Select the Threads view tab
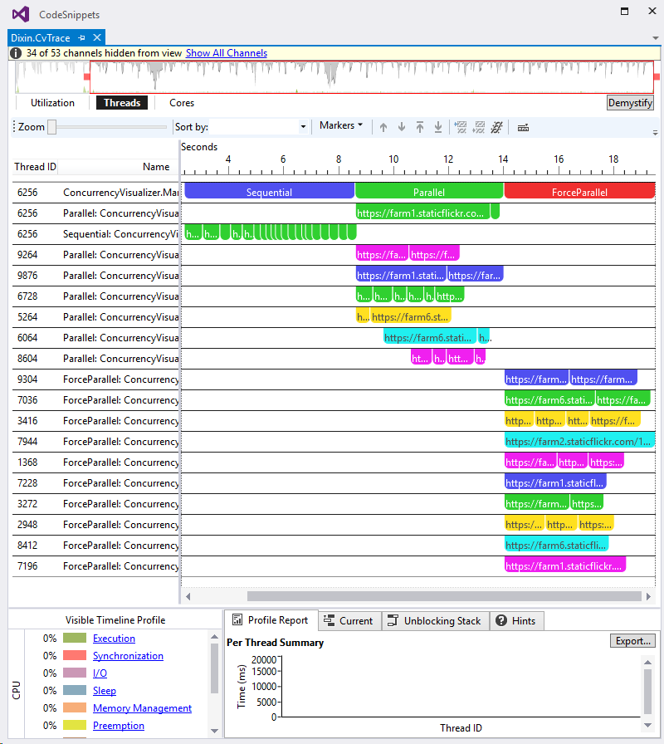664x744 pixels. point(122,103)
